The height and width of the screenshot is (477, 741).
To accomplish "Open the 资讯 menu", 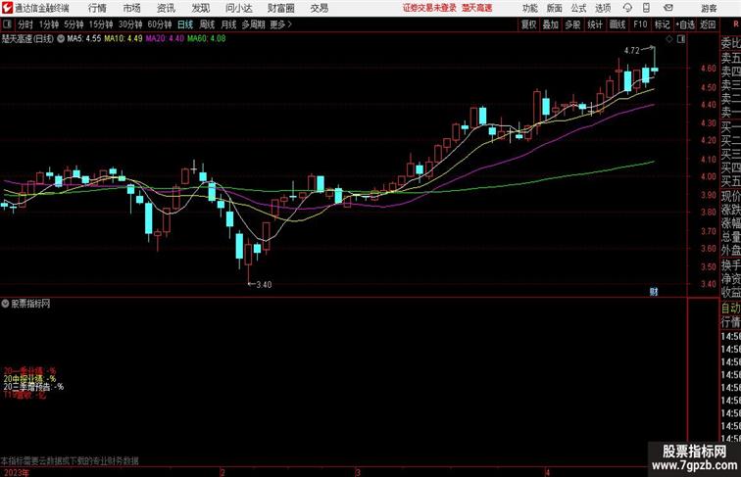I will pos(167,8).
